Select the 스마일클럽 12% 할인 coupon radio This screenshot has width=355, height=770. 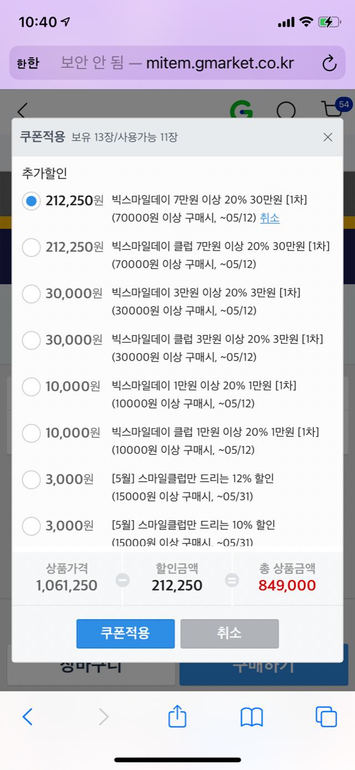[x=32, y=479]
